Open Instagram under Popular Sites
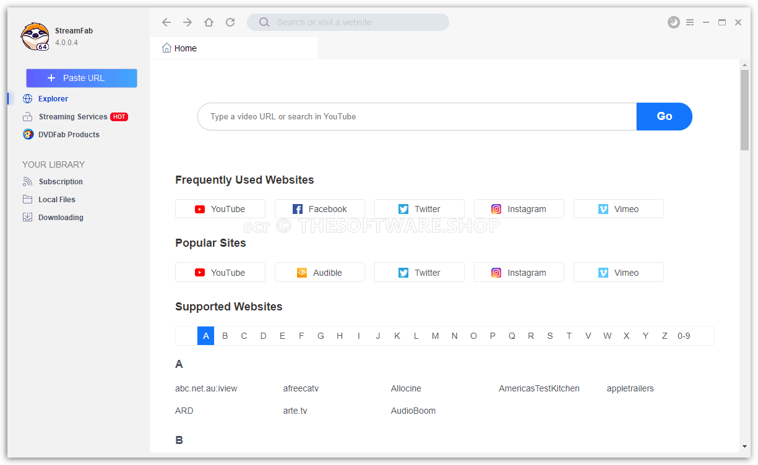The height and width of the screenshot is (465, 758). tap(519, 273)
